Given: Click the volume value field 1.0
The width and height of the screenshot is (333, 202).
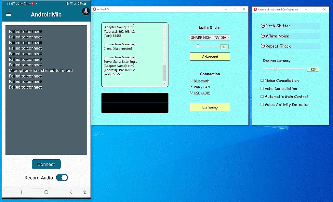Looking at the screenshot, I should click(224, 47).
